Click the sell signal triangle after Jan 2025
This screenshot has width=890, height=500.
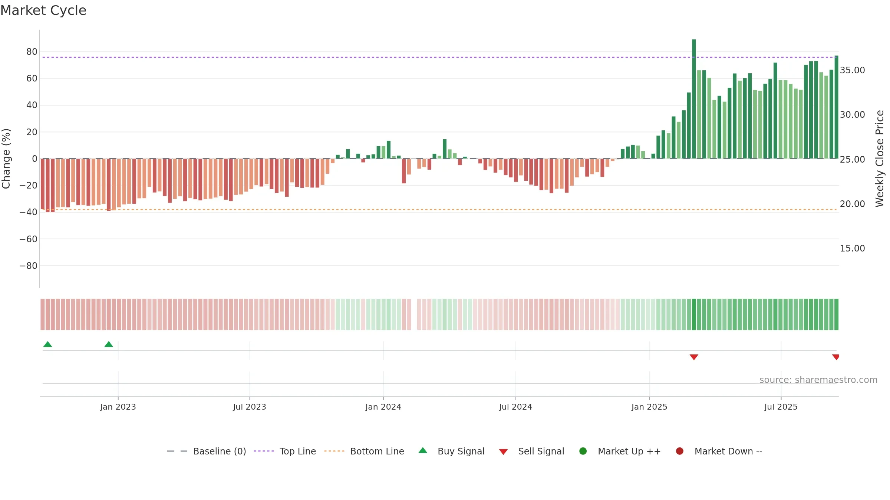coord(694,357)
